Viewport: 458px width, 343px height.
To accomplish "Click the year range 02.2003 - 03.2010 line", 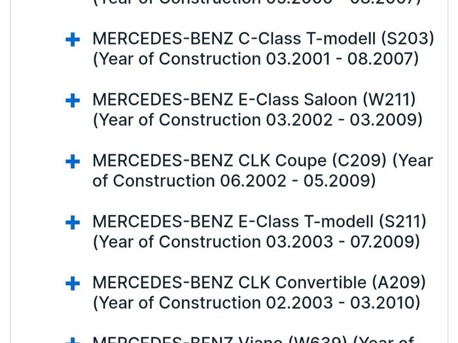I will coord(256,303).
